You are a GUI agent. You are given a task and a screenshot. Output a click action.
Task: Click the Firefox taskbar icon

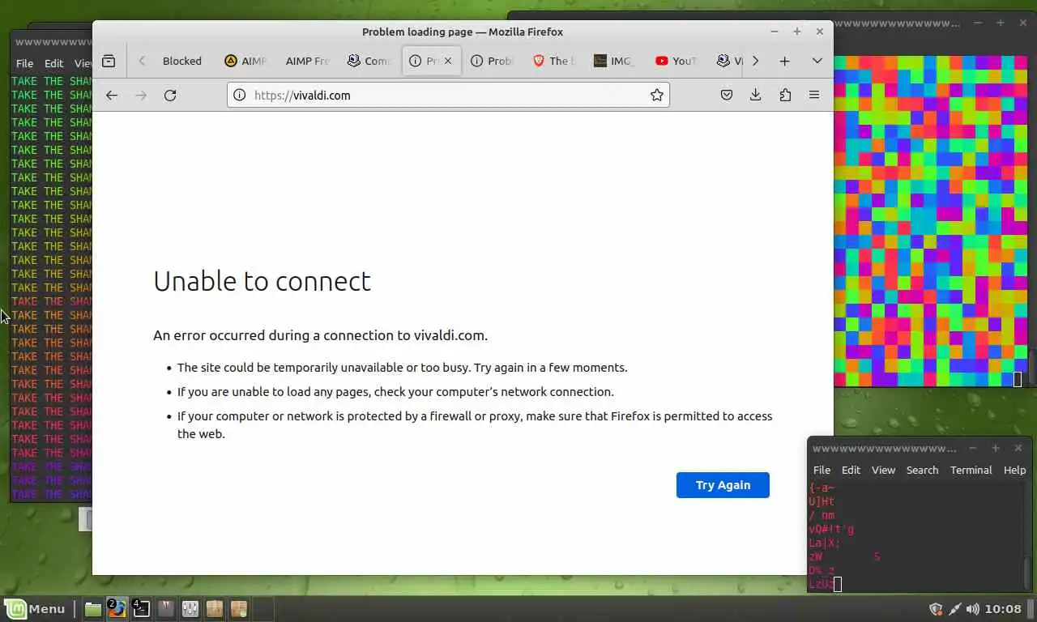(117, 608)
